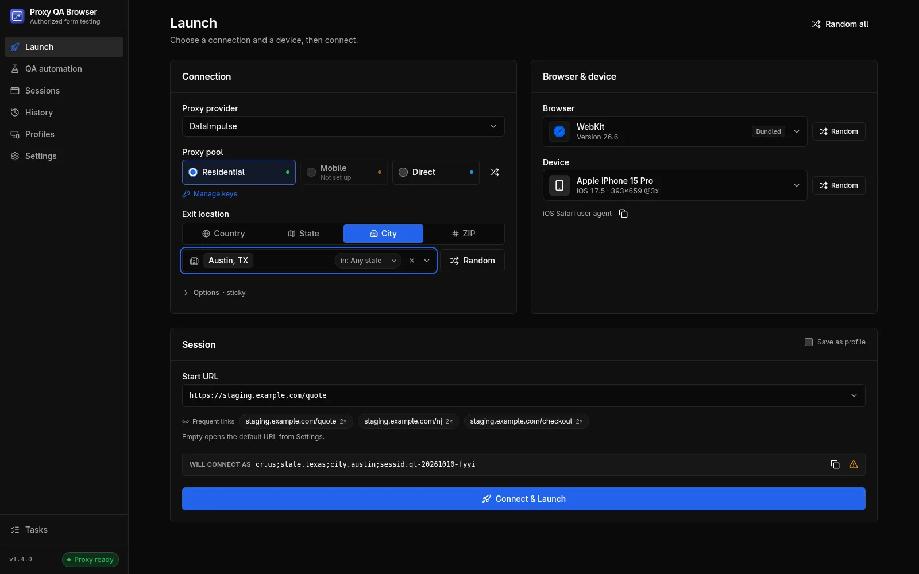Choose the staging.example.com/checkout frequent link

527,421
